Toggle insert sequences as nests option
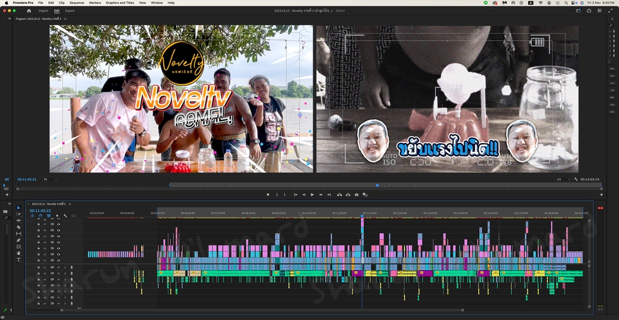 [x=32, y=216]
